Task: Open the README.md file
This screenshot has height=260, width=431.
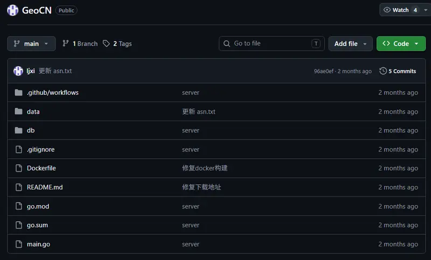Action: [x=45, y=187]
